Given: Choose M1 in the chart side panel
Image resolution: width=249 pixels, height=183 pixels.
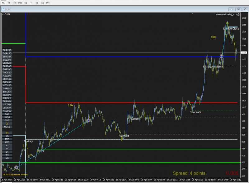Looking at the screenshot, I should (x=7, y=133).
